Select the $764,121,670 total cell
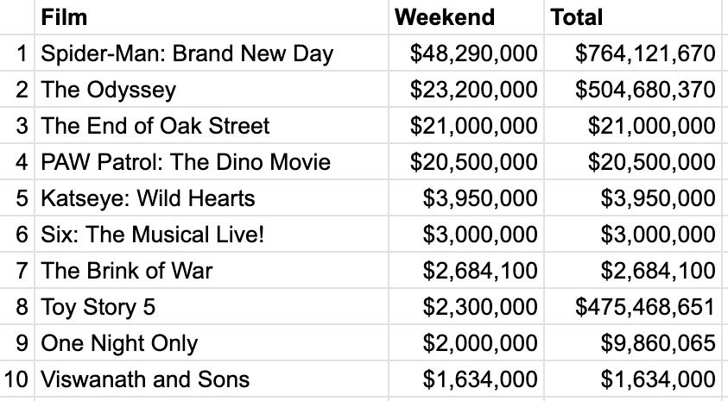The width and height of the screenshot is (728, 401). pos(632,53)
